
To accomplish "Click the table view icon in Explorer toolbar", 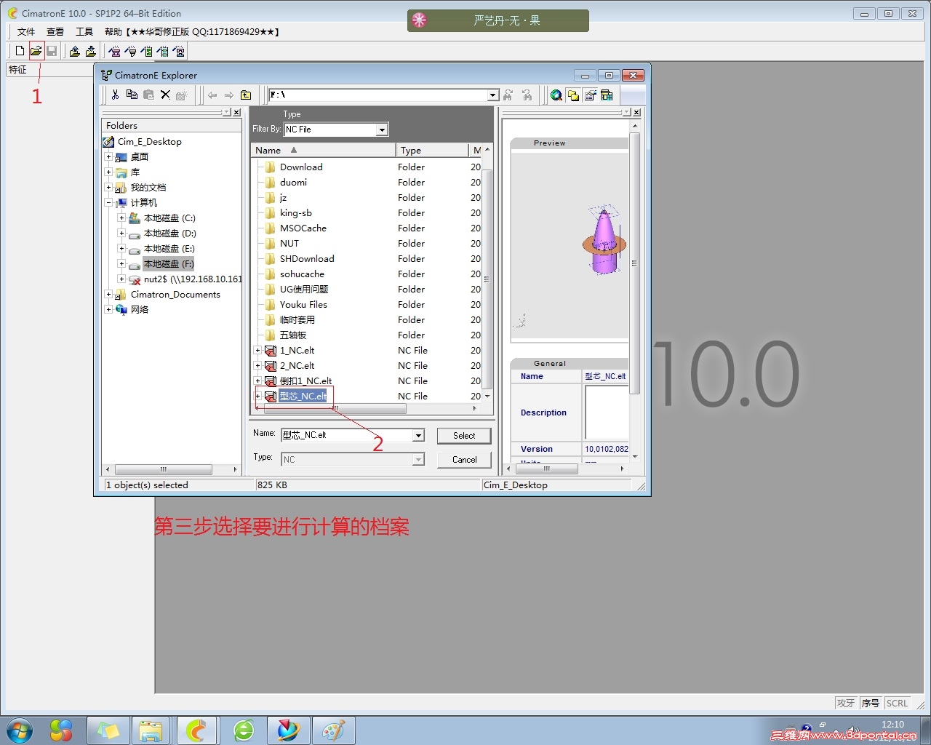I will click(x=607, y=95).
